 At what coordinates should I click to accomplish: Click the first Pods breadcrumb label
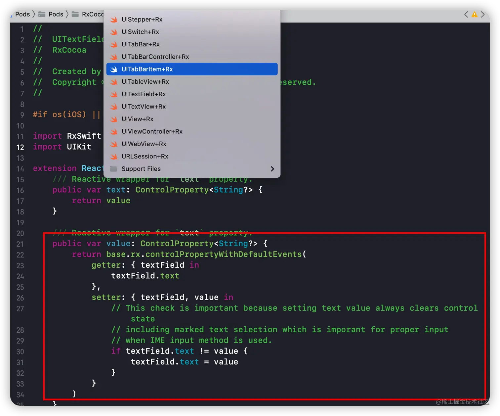(x=22, y=14)
